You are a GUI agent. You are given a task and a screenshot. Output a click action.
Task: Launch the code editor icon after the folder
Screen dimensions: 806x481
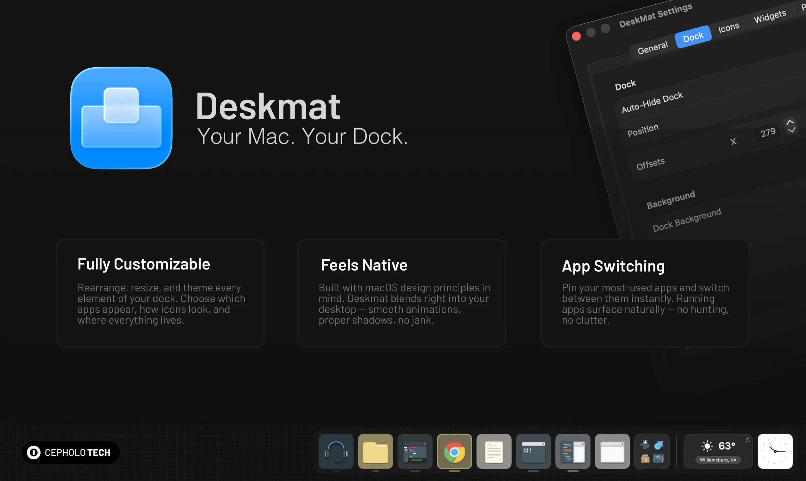point(415,451)
